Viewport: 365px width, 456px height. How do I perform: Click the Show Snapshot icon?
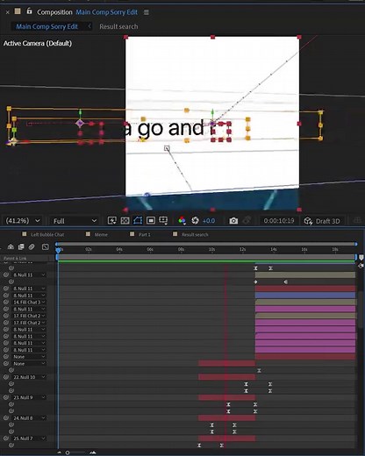[247, 220]
